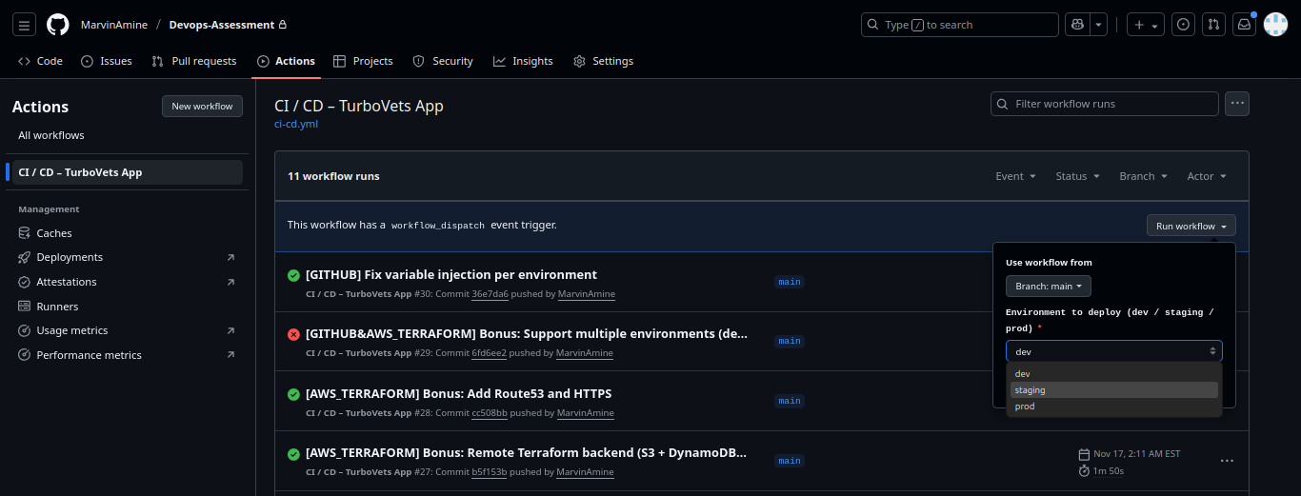Open commit cc508bb link
Screen dimensions: 1301x496
(490, 413)
